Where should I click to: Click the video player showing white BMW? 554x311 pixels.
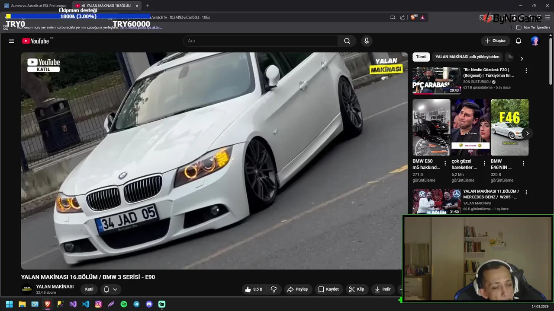tap(214, 161)
